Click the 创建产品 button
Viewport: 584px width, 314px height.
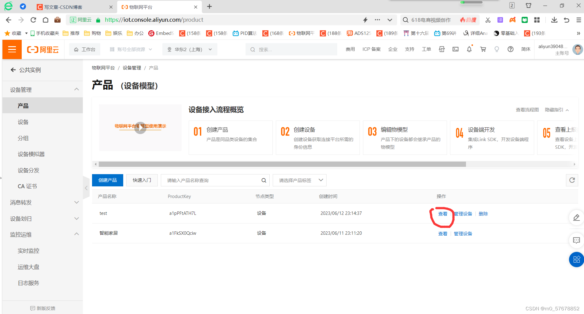point(108,180)
